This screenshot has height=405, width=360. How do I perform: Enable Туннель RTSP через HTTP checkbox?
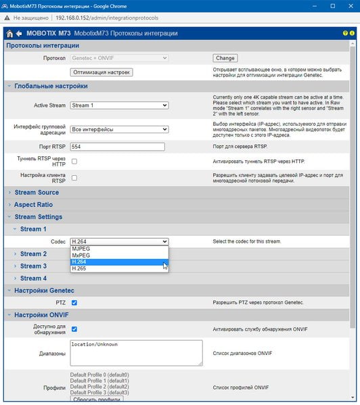74,162
